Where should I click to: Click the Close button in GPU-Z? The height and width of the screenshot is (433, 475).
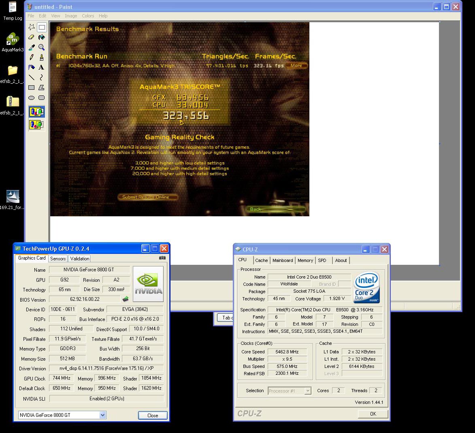pos(153,416)
